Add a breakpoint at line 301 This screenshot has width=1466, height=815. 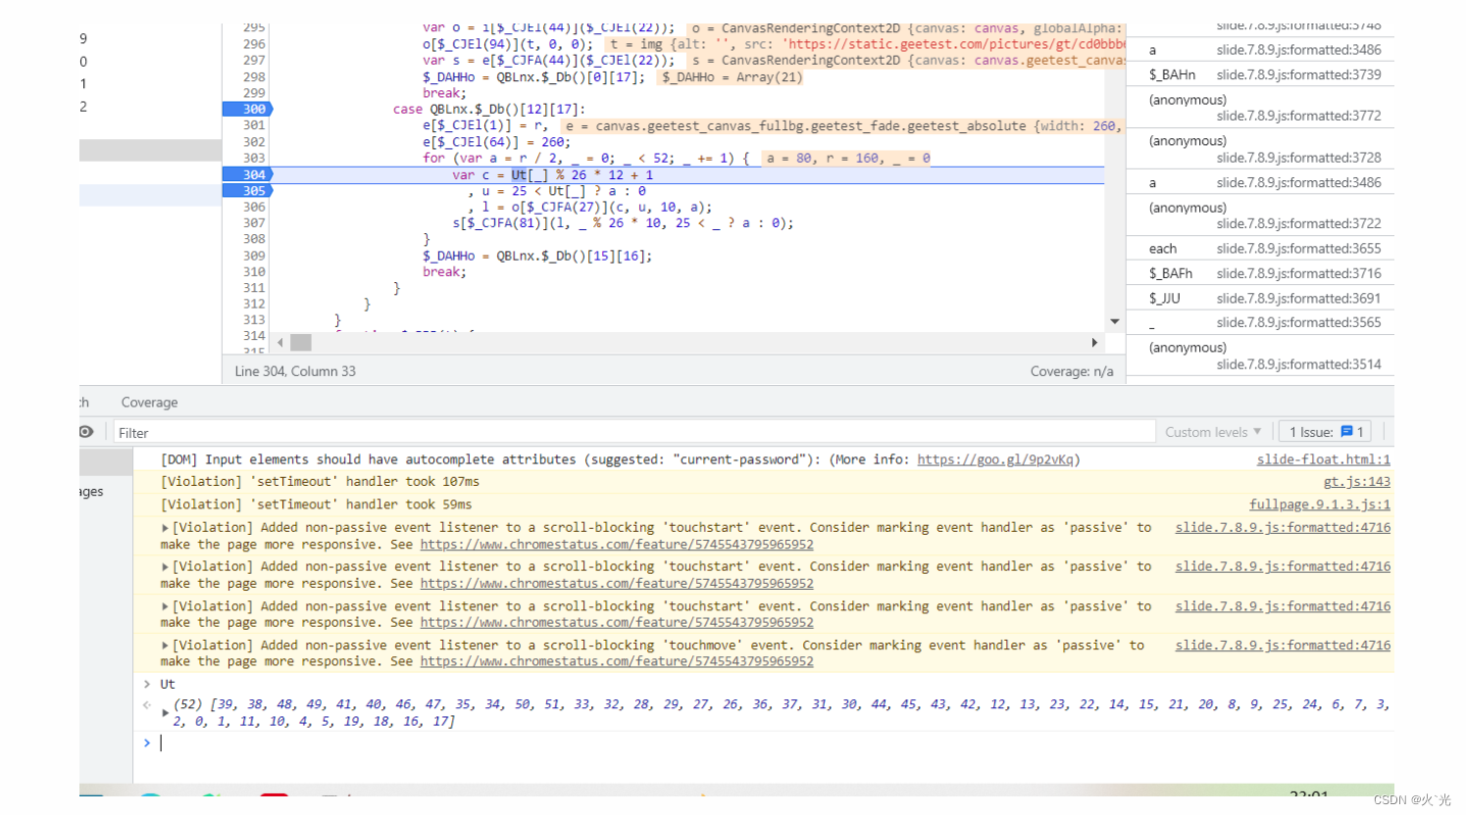pos(254,125)
